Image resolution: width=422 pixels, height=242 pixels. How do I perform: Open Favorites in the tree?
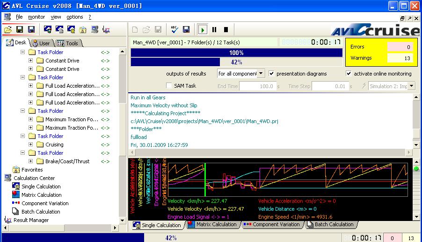point(32,170)
